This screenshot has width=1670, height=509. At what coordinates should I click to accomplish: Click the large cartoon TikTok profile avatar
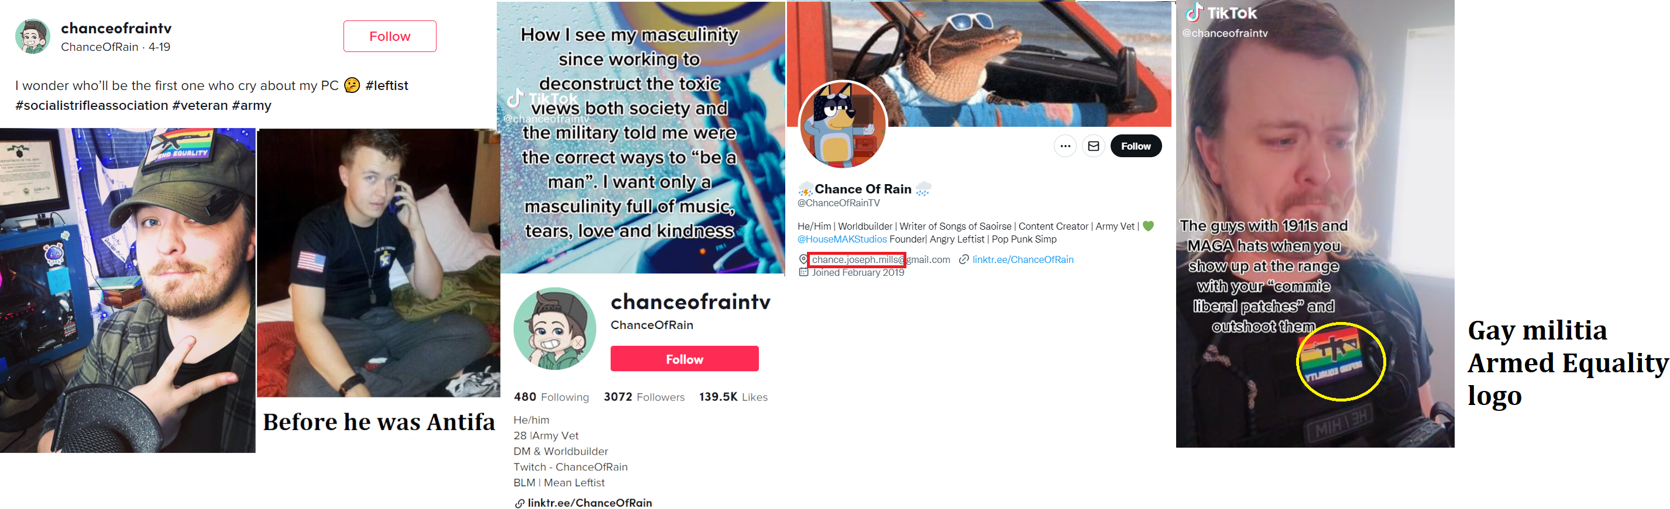[554, 329]
